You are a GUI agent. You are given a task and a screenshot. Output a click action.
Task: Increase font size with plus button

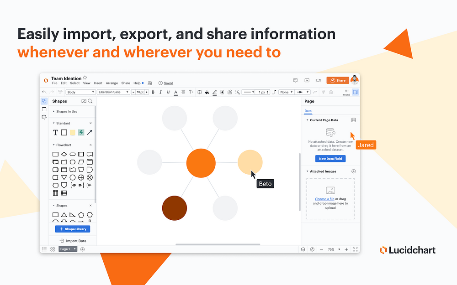(x=147, y=92)
